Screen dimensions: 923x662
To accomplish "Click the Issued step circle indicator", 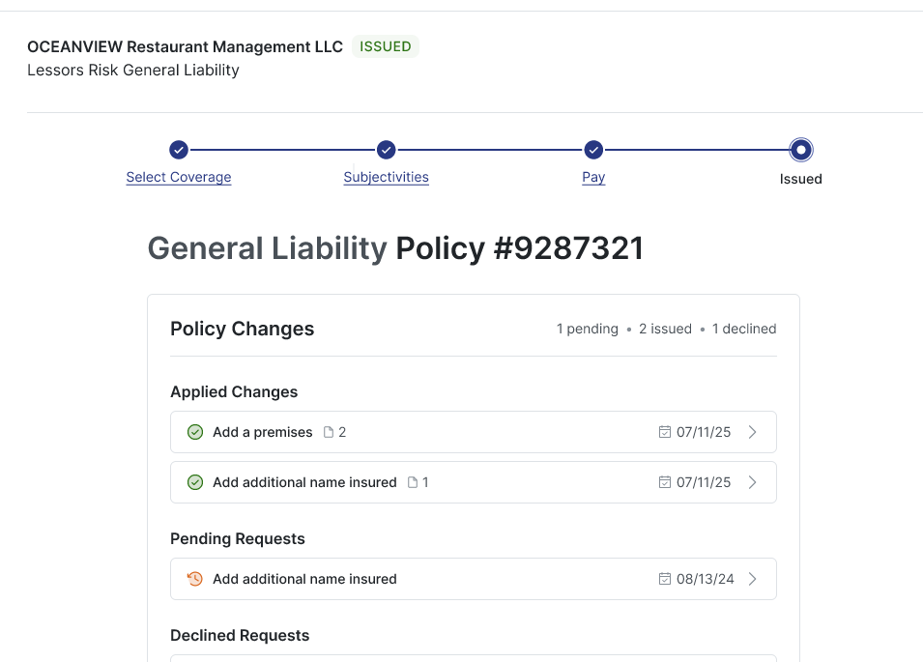I will coord(800,150).
